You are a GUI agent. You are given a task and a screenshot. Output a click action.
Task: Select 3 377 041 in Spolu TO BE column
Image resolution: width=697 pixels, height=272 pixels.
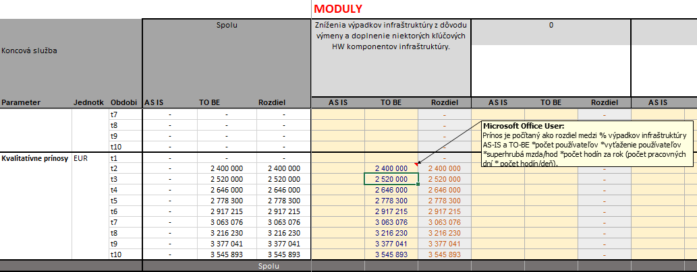point(227,244)
